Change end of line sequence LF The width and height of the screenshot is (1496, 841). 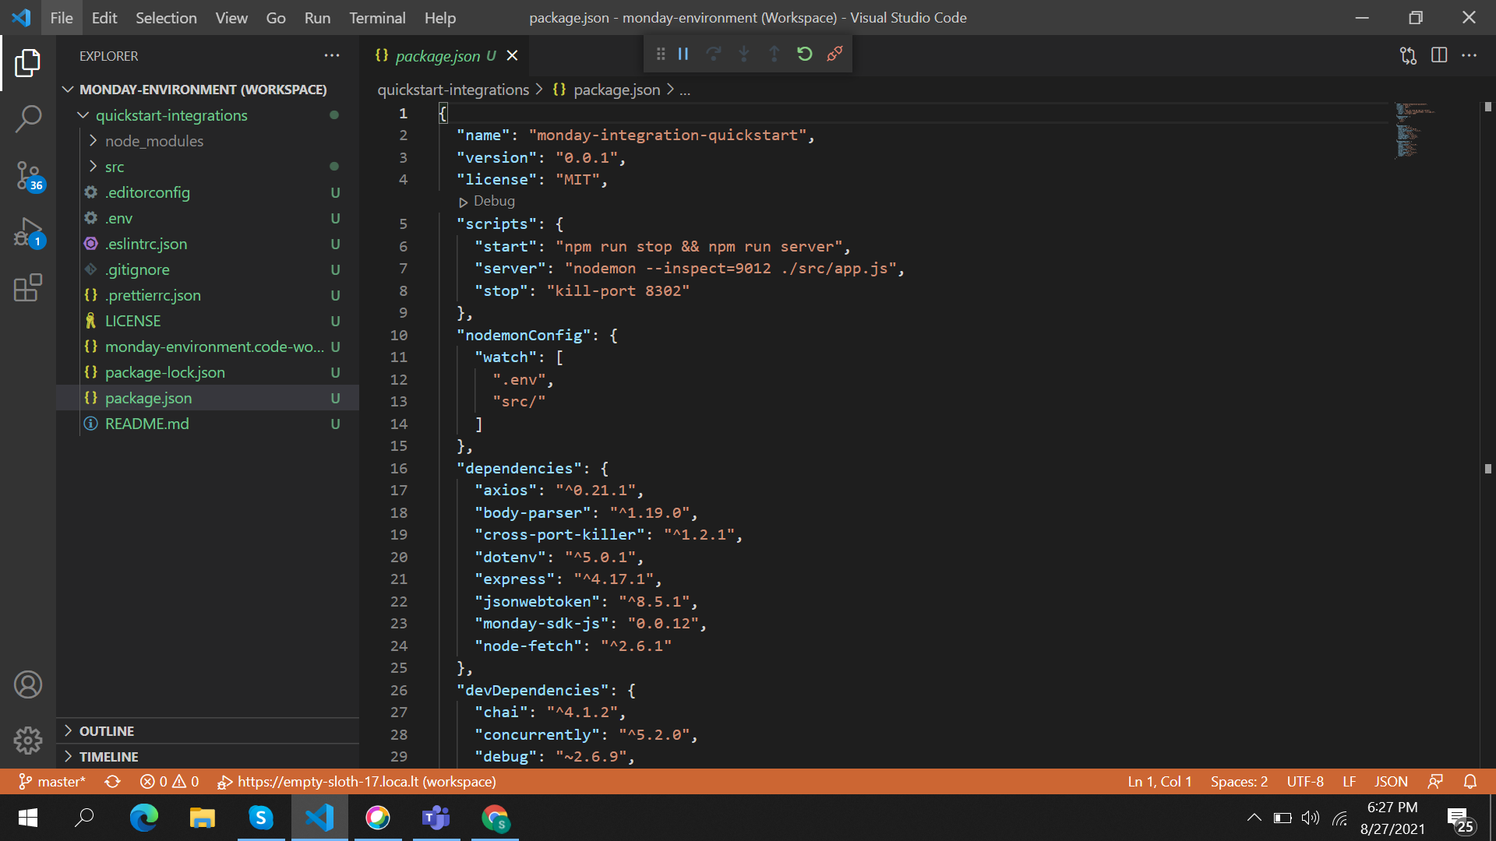pyautogui.click(x=1349, y=782)
